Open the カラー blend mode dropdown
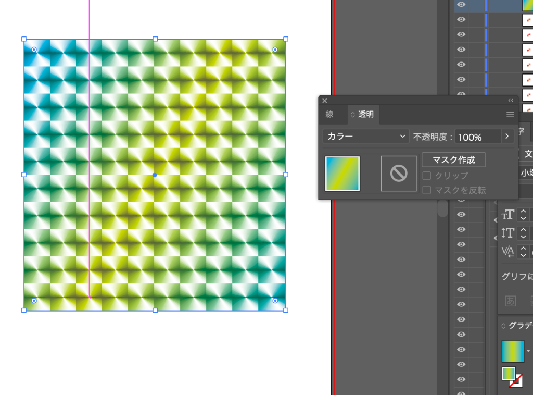Viewport: 533px width, 395px height. point(366,137)
